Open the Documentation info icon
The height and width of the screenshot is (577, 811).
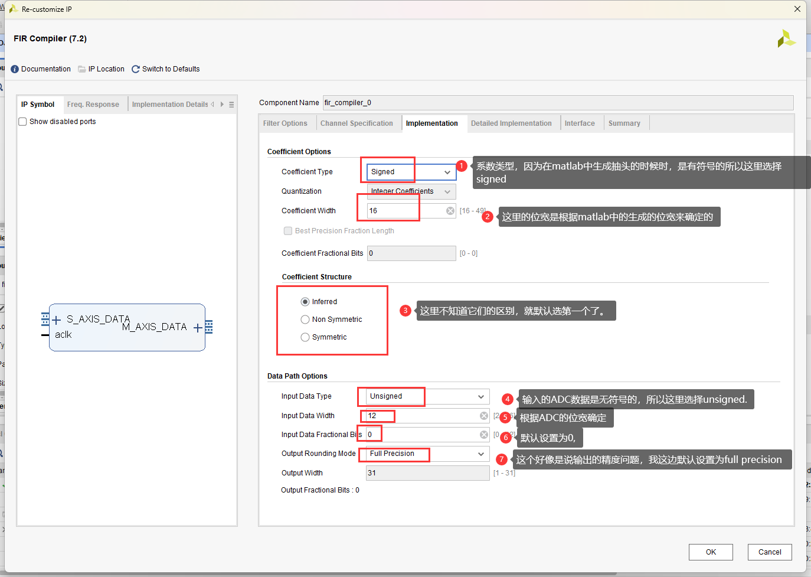[x=15, y=69]
